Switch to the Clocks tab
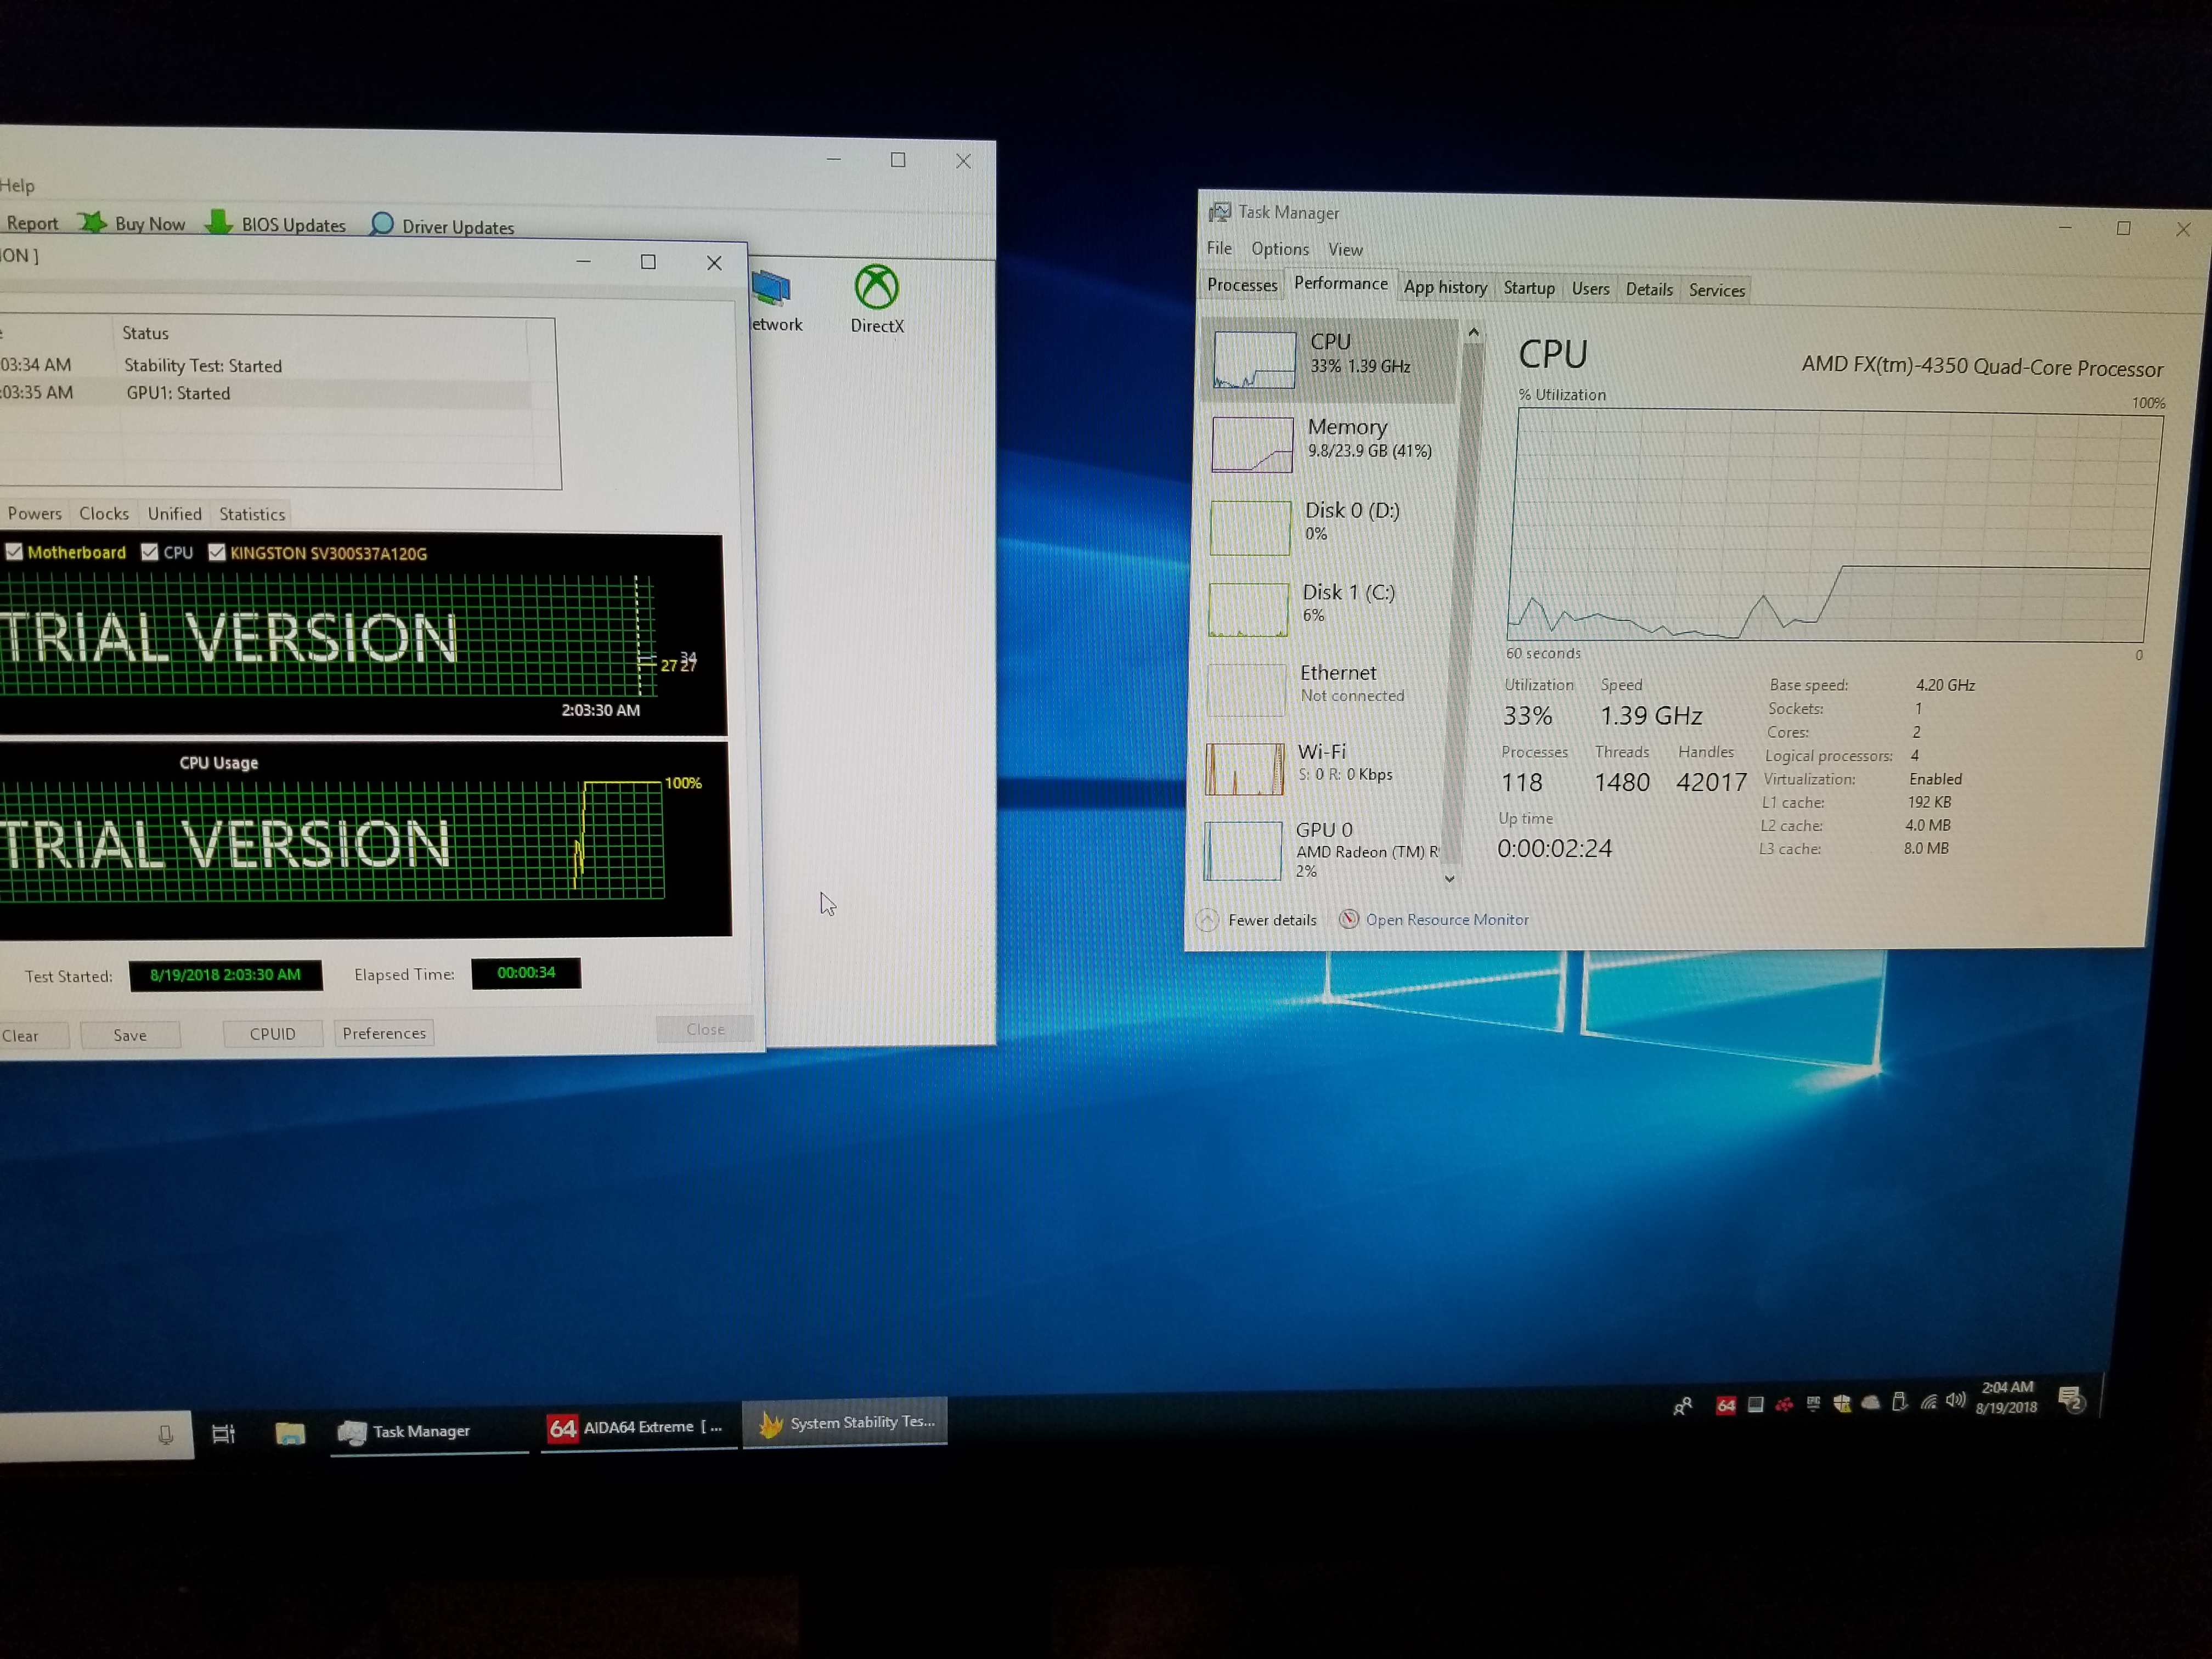Image resolution: width=2212 pixels, height=1659 pixels. [x=104, y=513]
